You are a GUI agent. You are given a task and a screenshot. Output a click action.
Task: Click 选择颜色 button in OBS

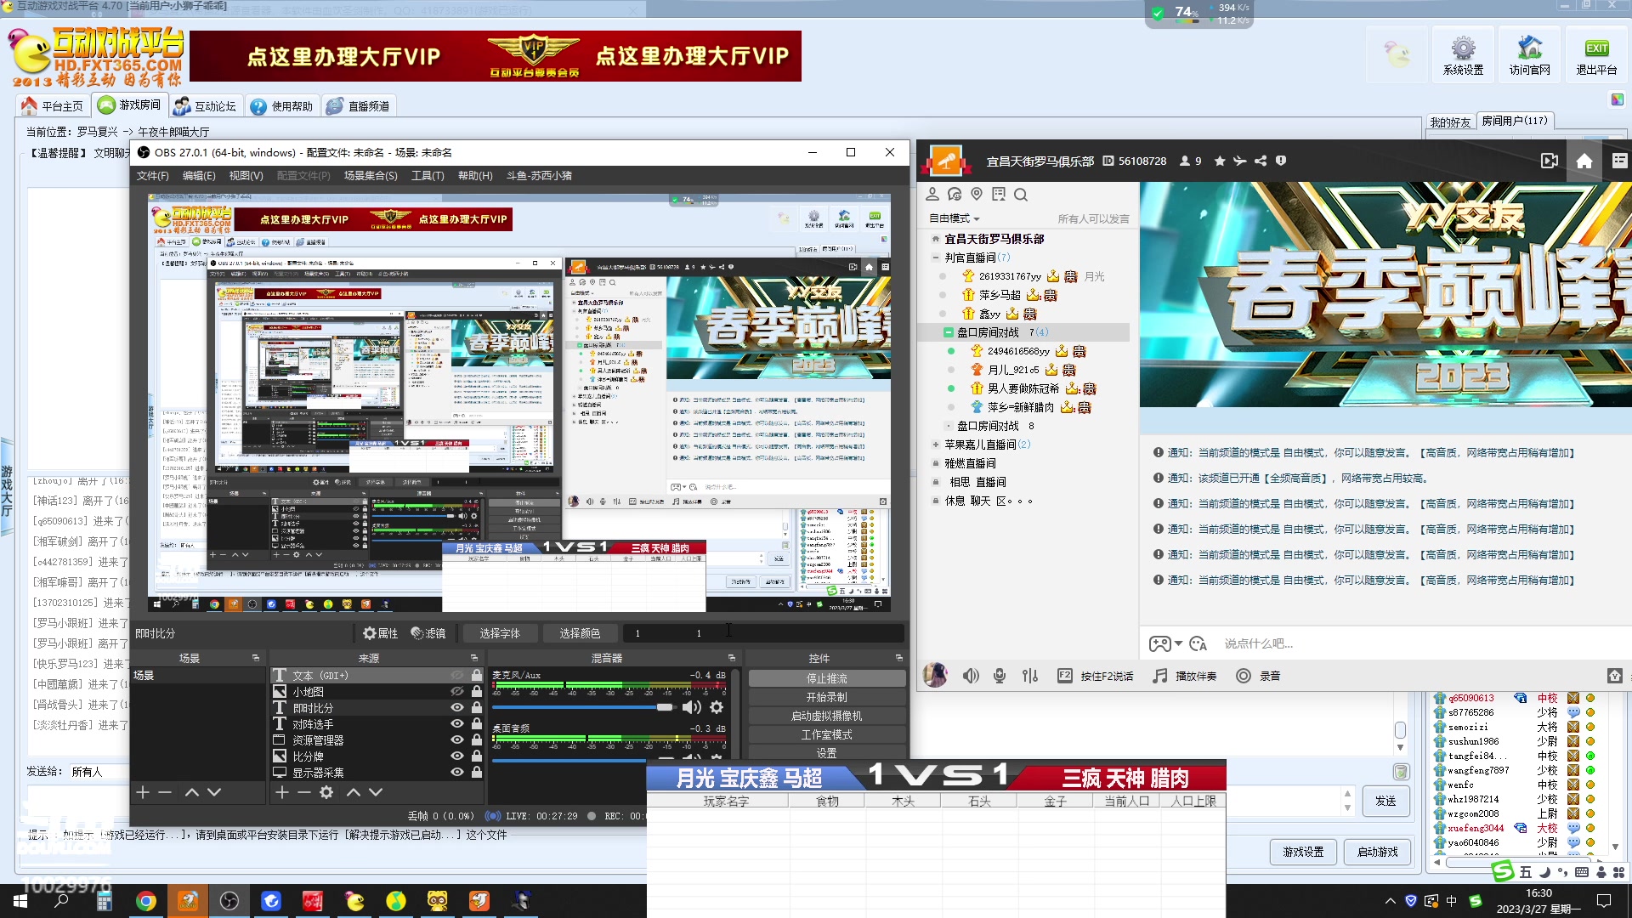(580, 633)
